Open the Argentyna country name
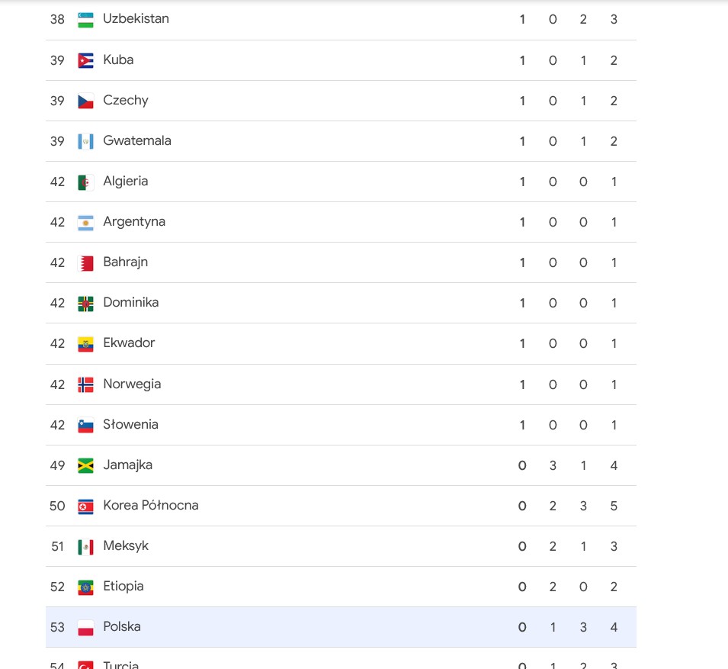 (x=134, y=222)
